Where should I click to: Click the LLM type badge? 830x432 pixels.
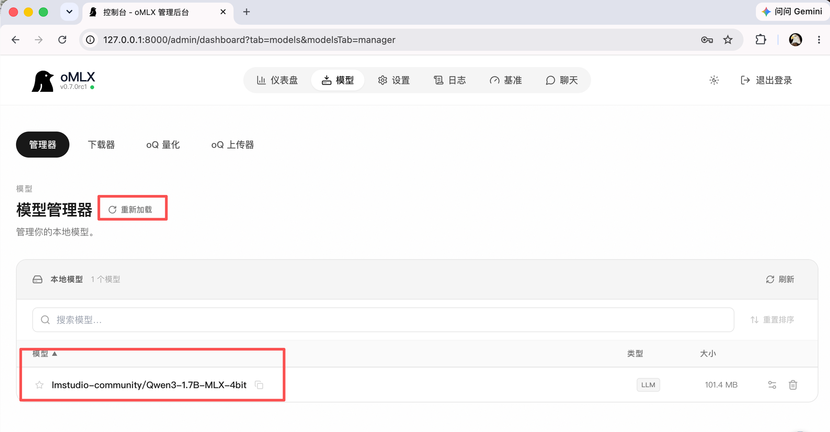coord(648,385)
